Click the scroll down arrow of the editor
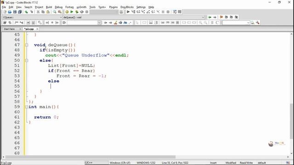Screen dimensions: 294x165 [x=291, y=153]
